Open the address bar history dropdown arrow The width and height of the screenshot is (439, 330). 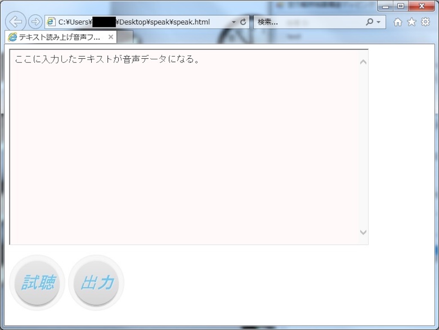point(234,22)
